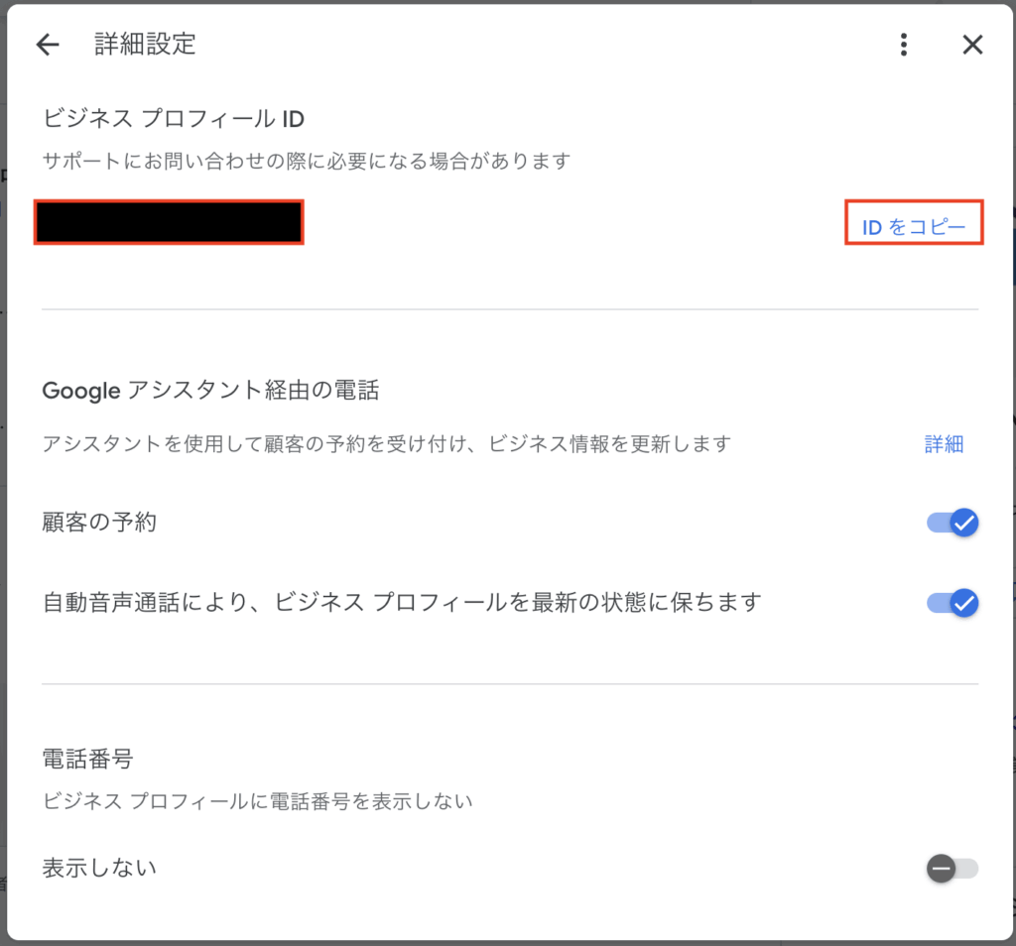
Task: Close the 詳細設定 dialog with the X
Action: point(972,45)
